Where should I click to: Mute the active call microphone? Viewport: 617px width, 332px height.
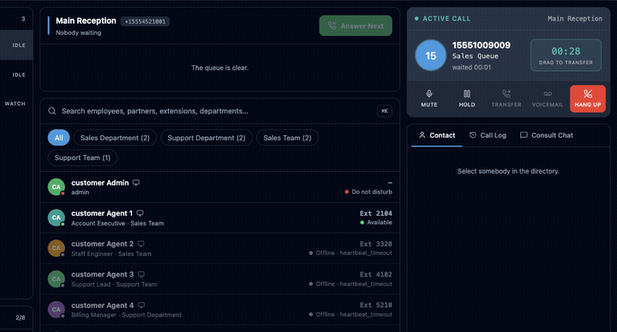(x=429, y=98)
